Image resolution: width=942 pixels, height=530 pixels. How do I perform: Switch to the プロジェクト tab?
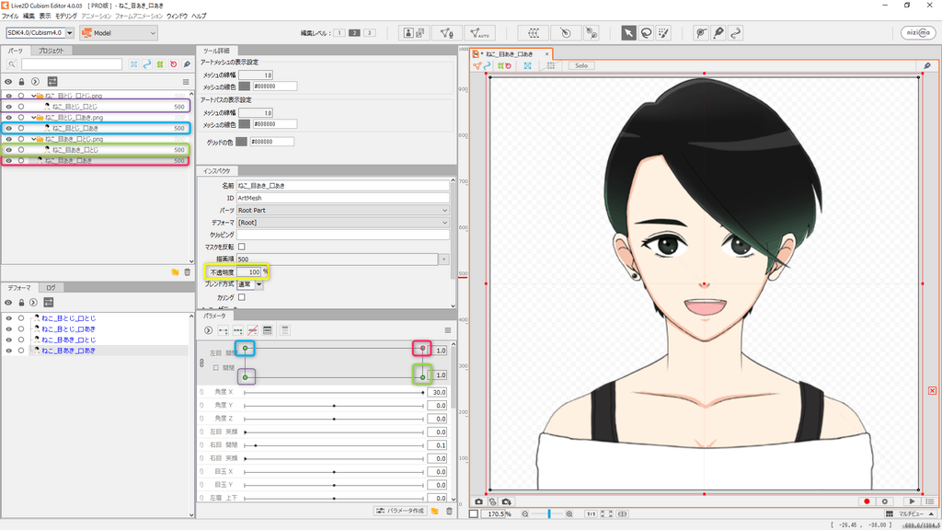point(51,51)
